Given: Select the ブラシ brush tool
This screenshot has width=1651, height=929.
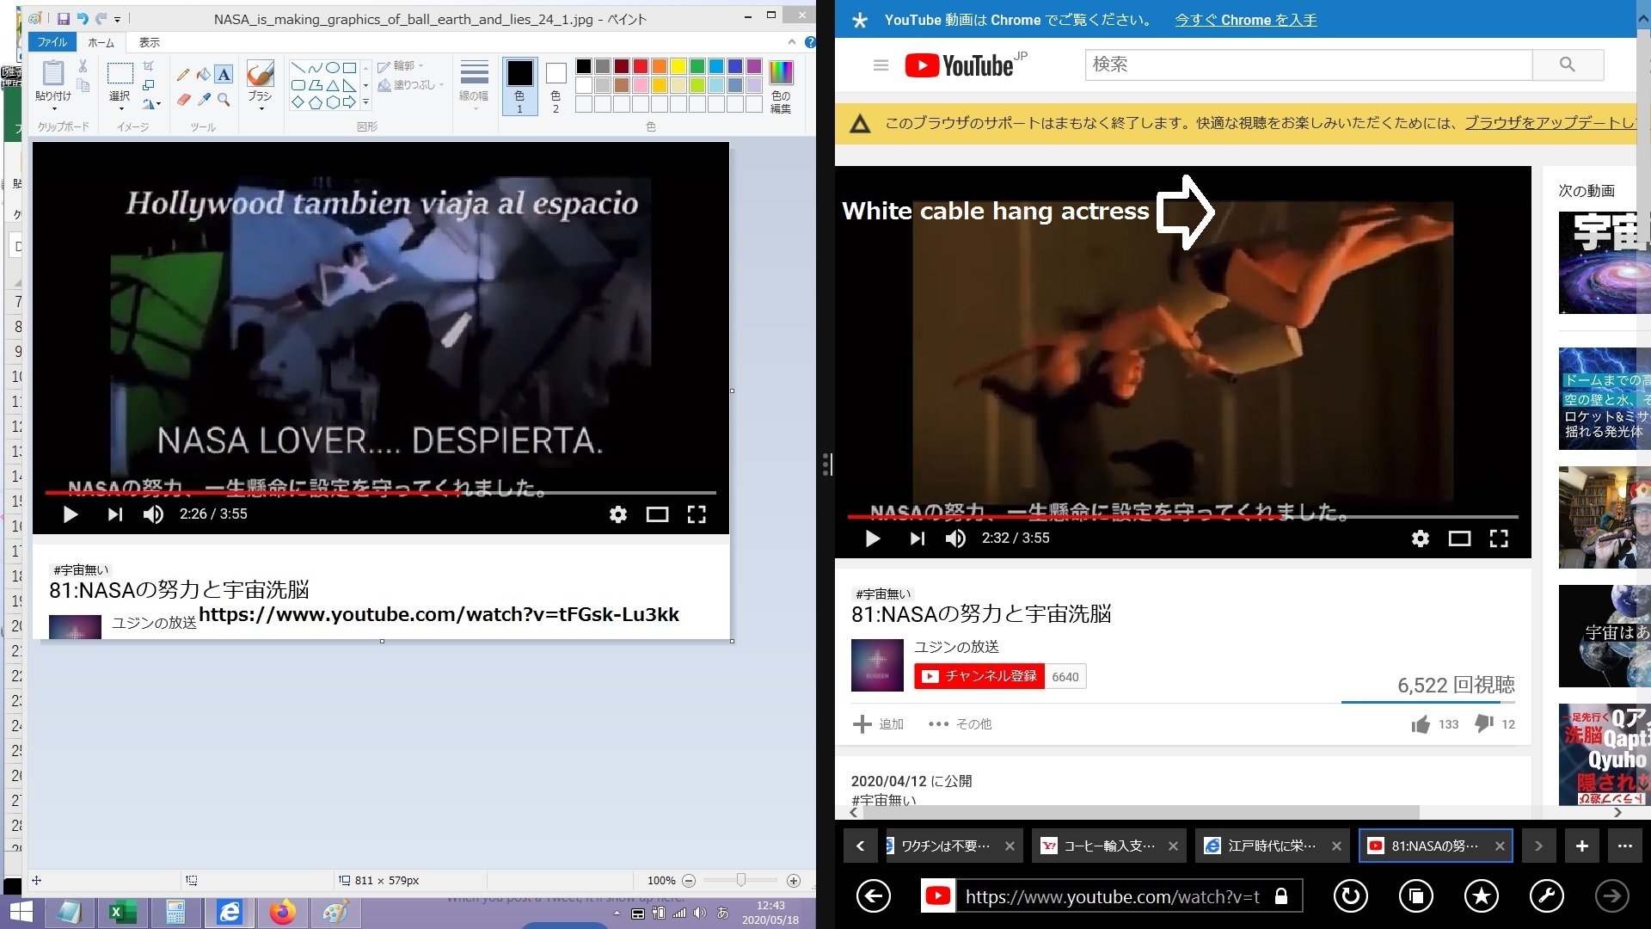Looking at the screenshot, I should click(x=260, y=73).
